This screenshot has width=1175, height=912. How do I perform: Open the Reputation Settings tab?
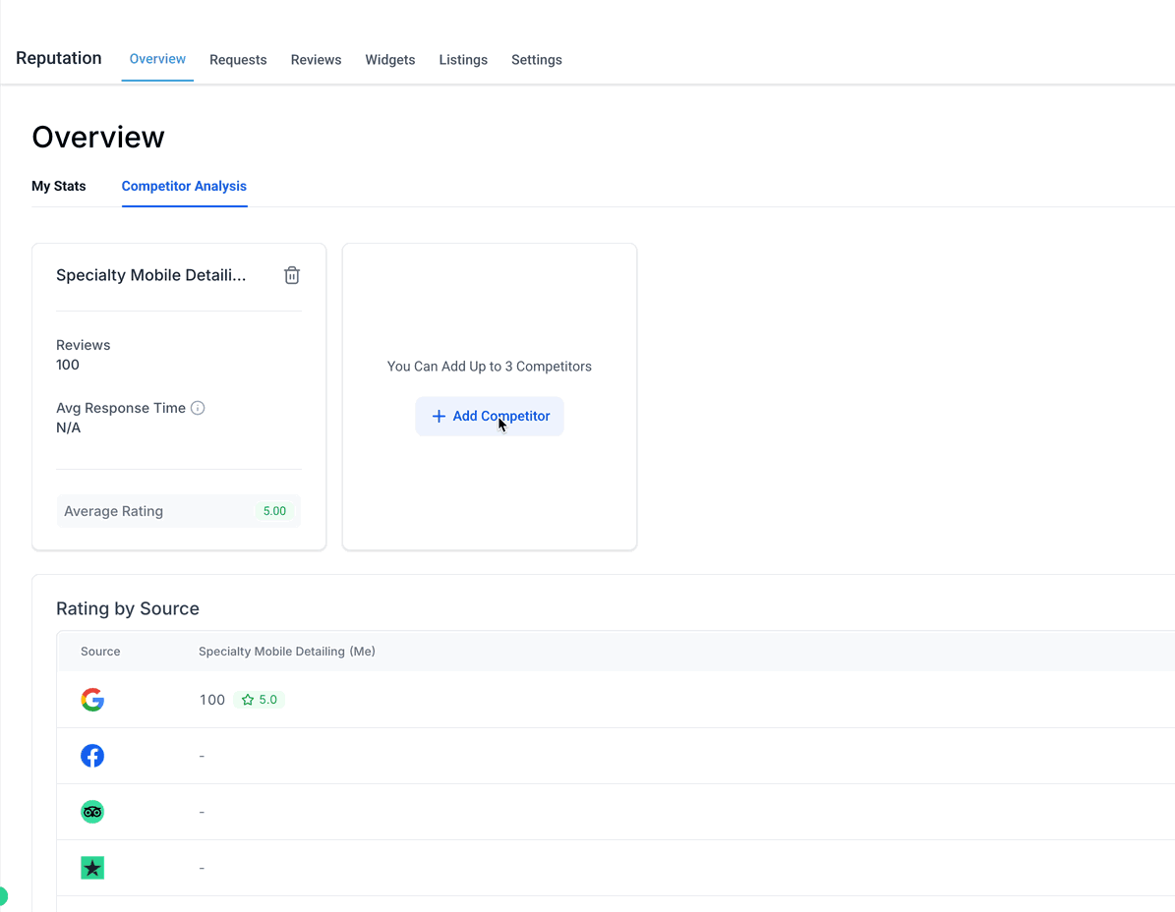pyautogui.click(x=536, y=60)
